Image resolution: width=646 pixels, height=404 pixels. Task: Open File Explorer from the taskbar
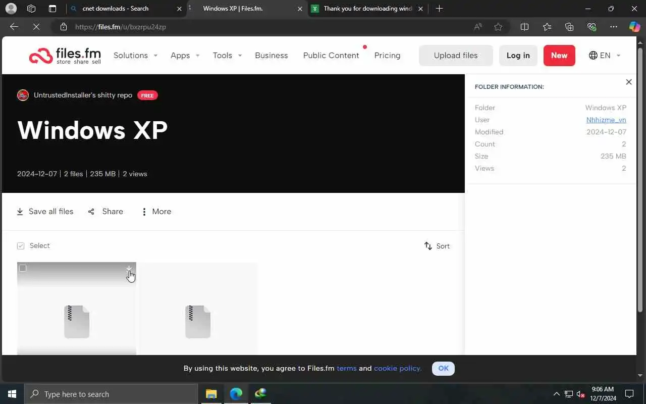tap(211, 394)
